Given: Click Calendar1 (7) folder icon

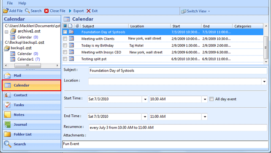Looking at the screenshot, I should (x=13, y=59).
